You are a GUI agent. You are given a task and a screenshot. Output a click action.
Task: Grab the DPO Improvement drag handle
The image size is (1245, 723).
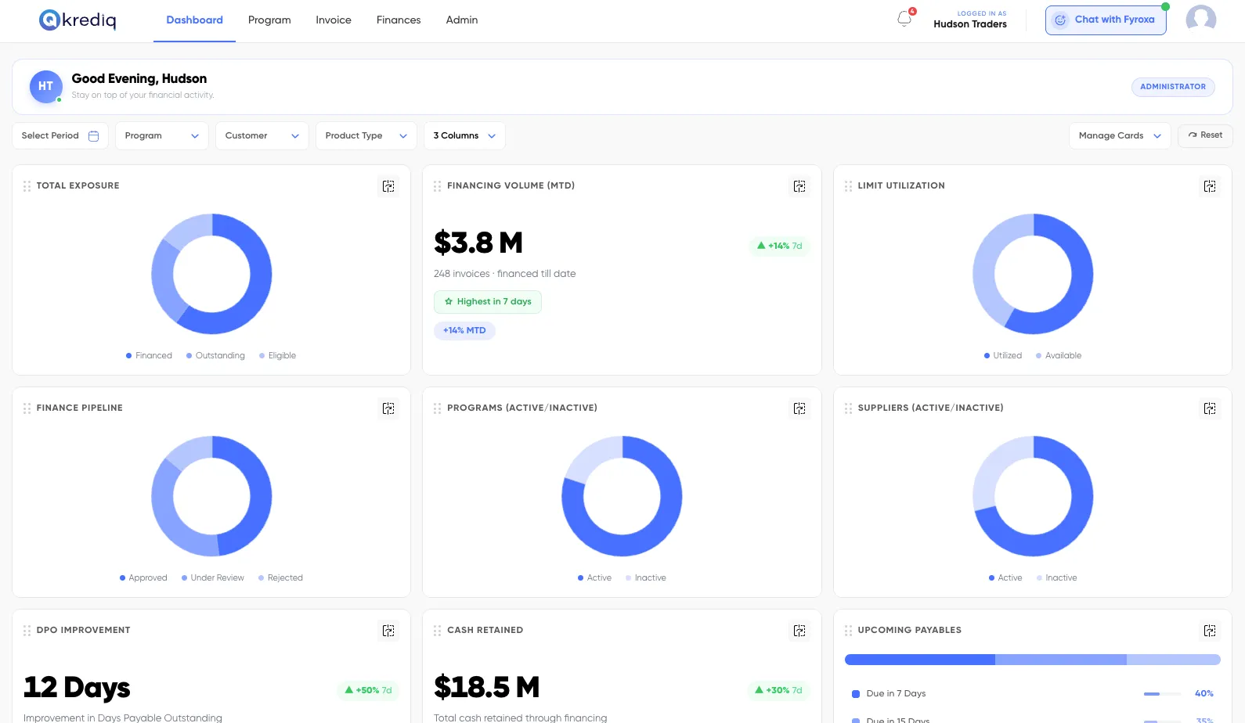point(27,631)
